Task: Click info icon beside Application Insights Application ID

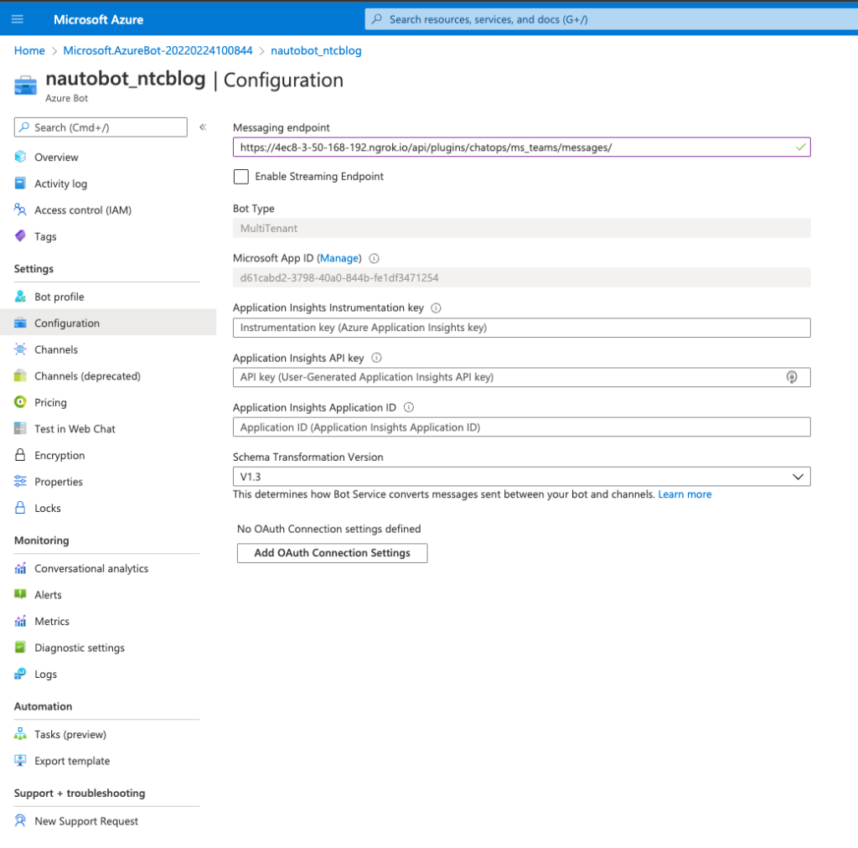Action: point(409,407)
